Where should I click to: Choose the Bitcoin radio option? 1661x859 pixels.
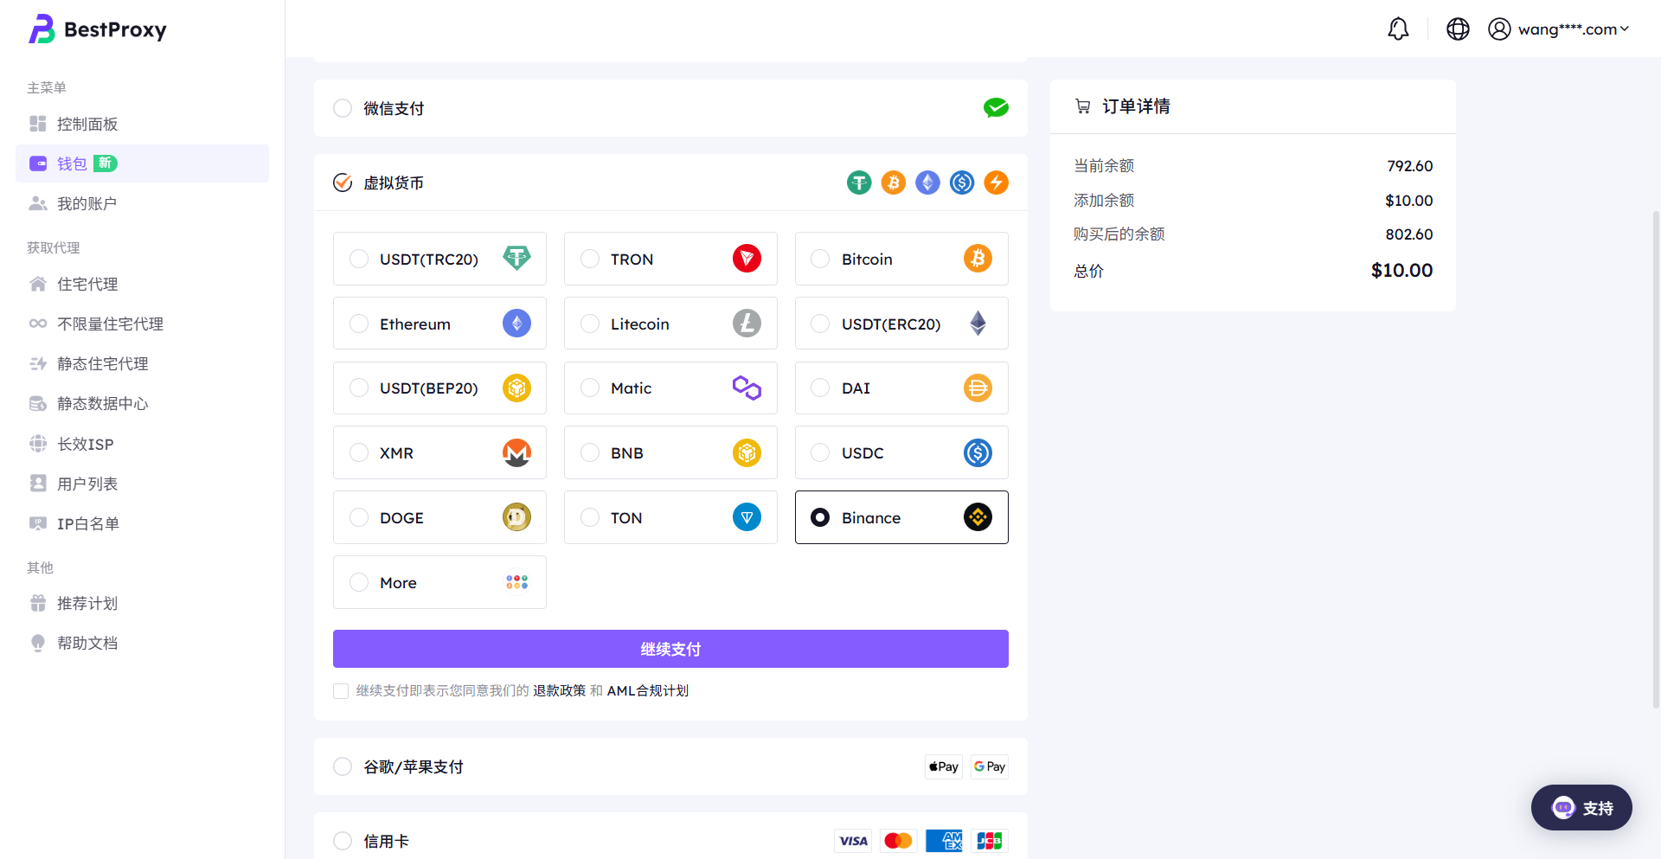coord(820,259)
